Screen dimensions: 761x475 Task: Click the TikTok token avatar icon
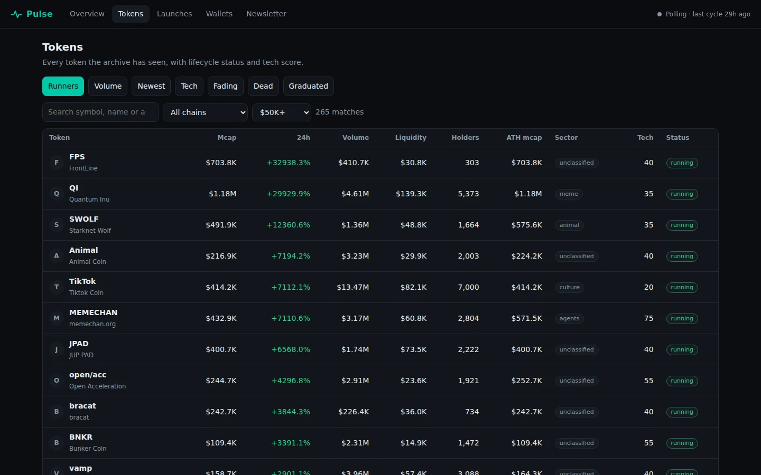pos(57,287)
